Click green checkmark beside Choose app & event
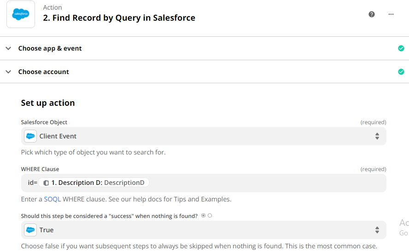The height and width of the screenshot is (252, 409). coord(401,48)
